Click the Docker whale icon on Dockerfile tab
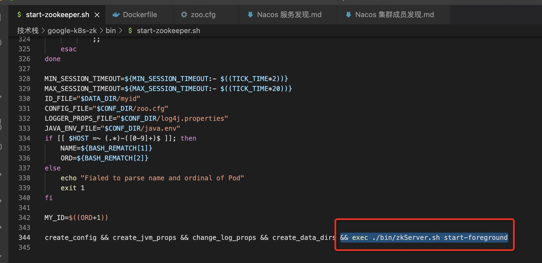This screenshot has height=263, width=542. (x=116, y=15)
